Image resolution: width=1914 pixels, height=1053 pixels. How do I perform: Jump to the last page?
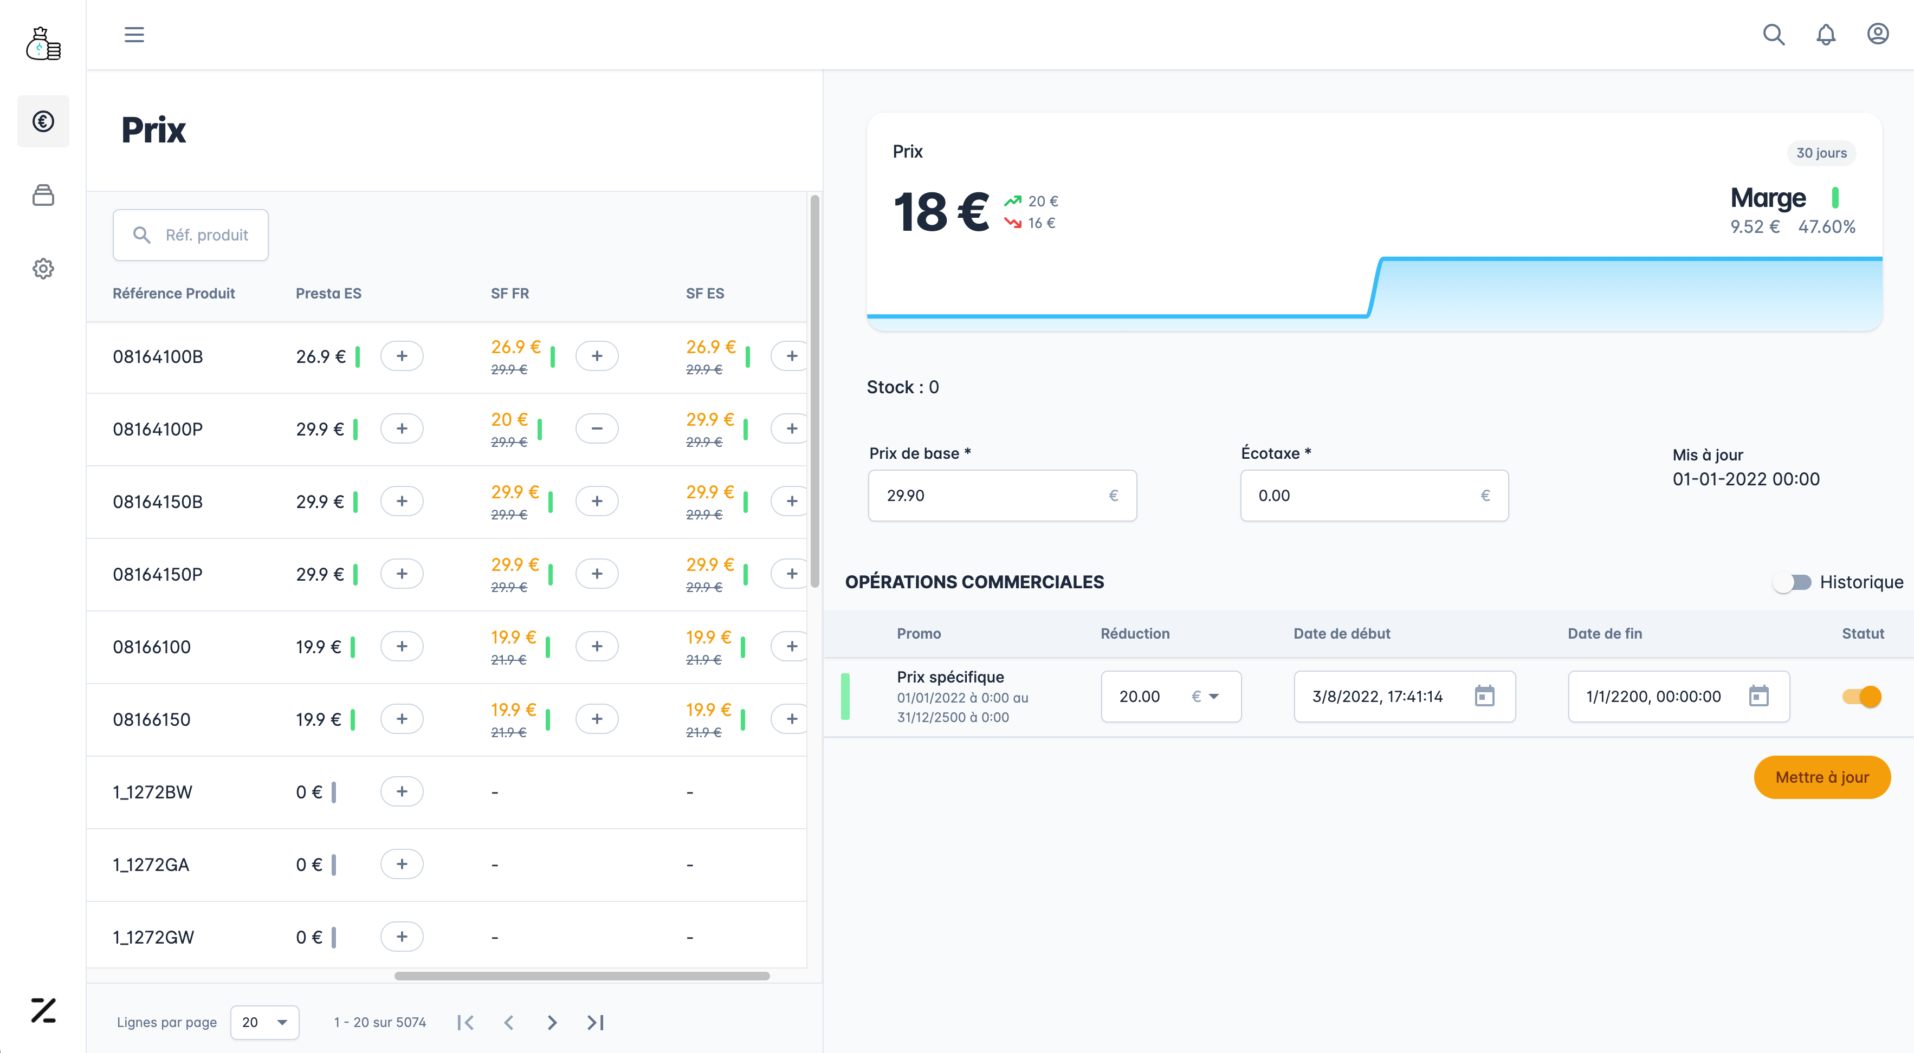pyautogui.click(x=595, y=1023)
